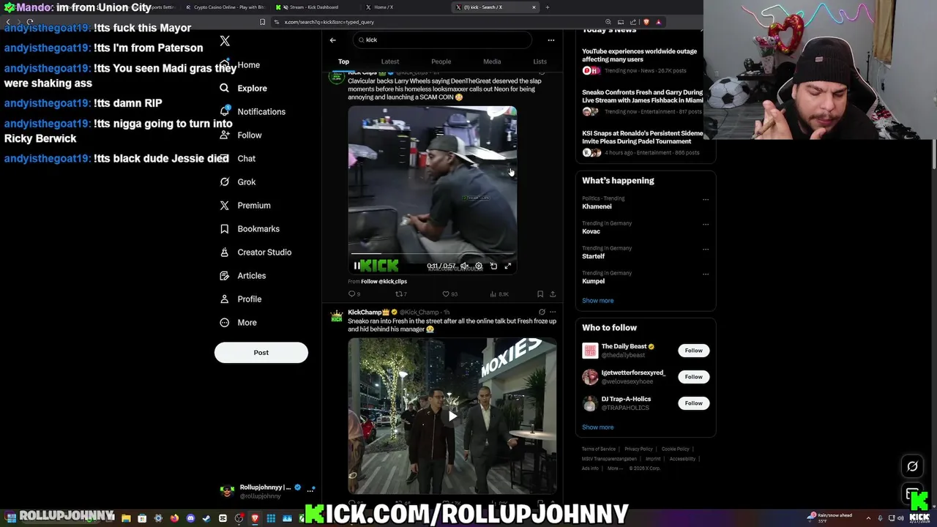Select the Top search tab
The image size is (937, 527).
343,61
